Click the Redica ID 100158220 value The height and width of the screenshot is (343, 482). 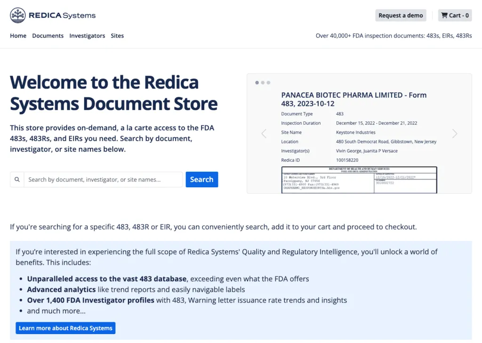coord(347,160)
